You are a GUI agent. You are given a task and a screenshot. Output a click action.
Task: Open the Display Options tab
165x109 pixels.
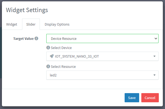click(x=57, y=24)
